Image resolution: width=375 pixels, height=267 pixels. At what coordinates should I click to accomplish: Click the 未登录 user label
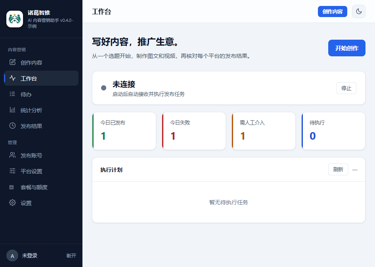click(30, 255)
